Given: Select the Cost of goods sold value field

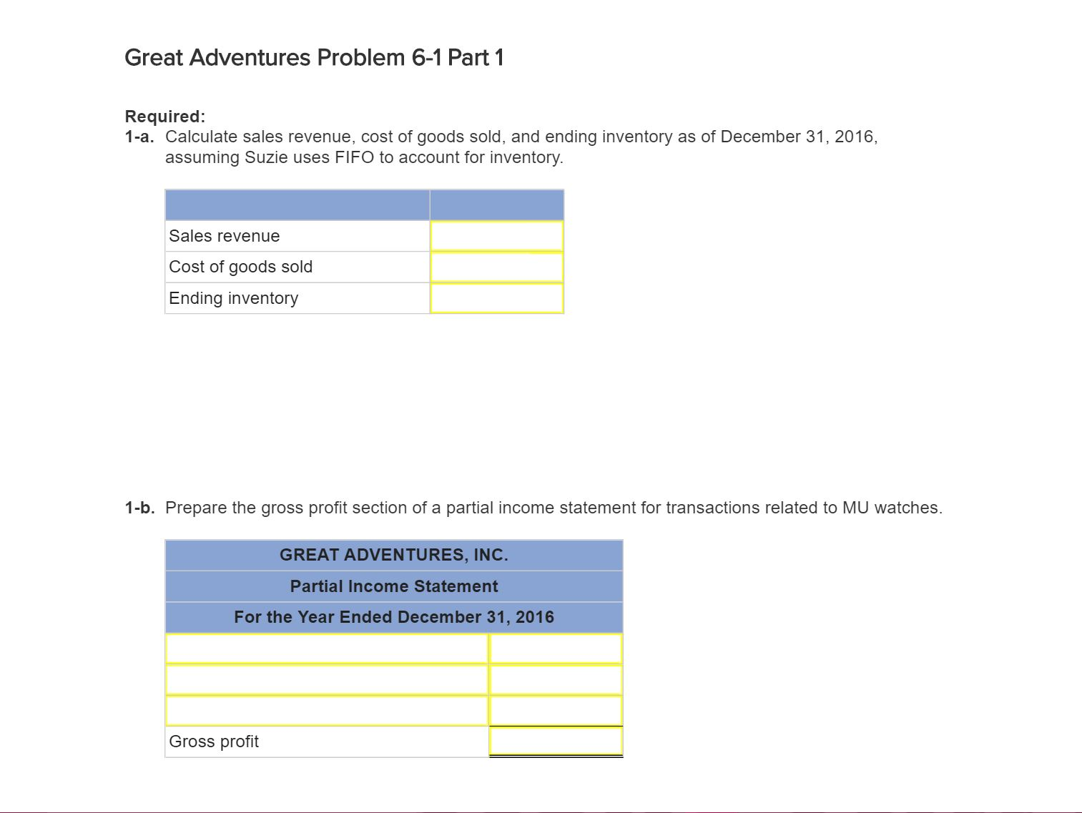Looking at the screenshot, I should point(497,267).
